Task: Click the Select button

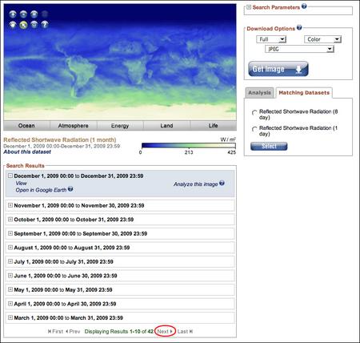Action: 269,146
